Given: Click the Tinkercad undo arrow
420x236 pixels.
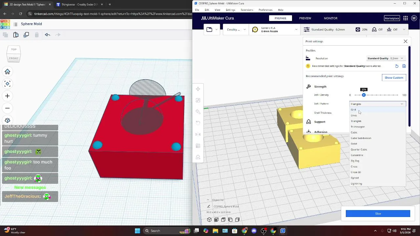Looking at the screenshot, I should pos(47,35).
